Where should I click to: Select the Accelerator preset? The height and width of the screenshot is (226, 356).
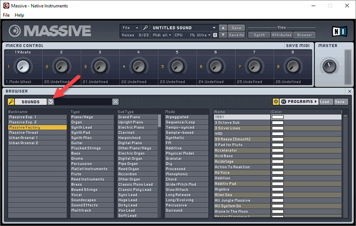click(x=242, y=150)
